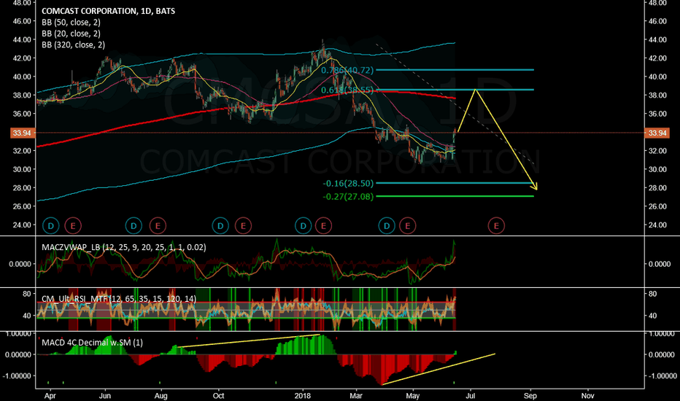Click 0.0000 on the MACZVWAP pane right axis

click(x=660, y=264)
